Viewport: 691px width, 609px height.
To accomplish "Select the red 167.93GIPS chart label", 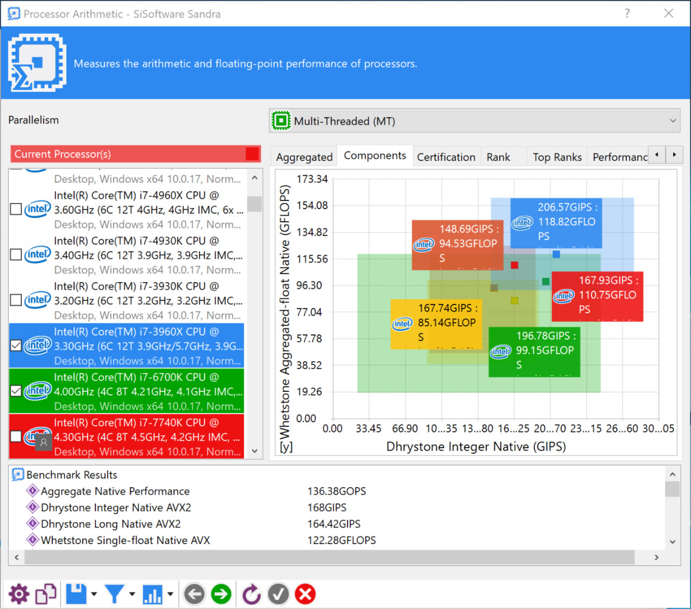I will pos(597,296).
